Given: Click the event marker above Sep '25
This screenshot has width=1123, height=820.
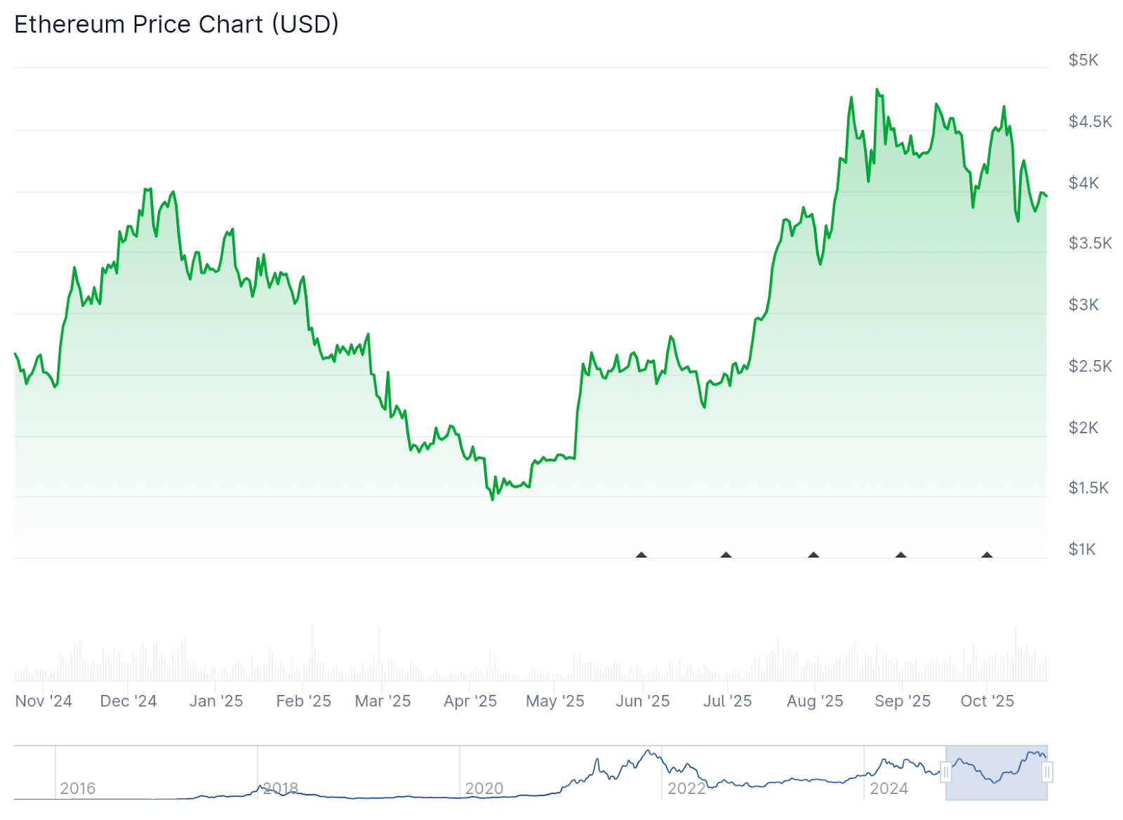Looking at the screenshot, I should pos(901,555).
